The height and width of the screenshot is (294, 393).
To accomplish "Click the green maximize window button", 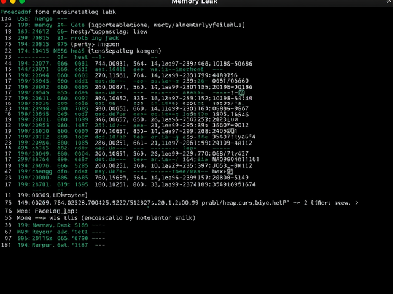I will point(22,1).
